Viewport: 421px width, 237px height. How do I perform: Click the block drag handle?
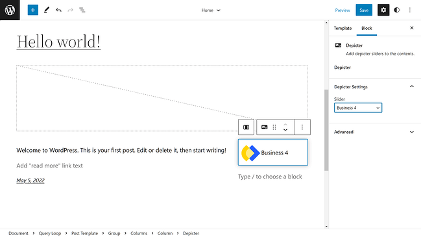[274, 127]
